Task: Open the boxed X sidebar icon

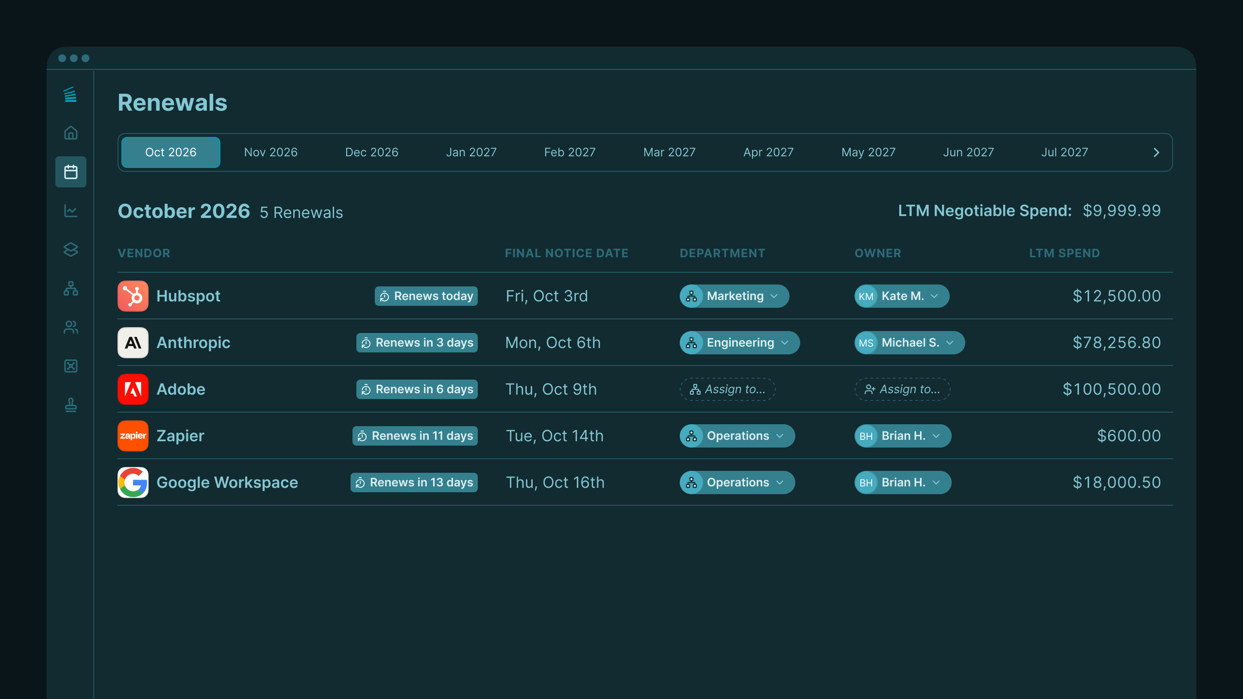Action: [x=71, y=366]
